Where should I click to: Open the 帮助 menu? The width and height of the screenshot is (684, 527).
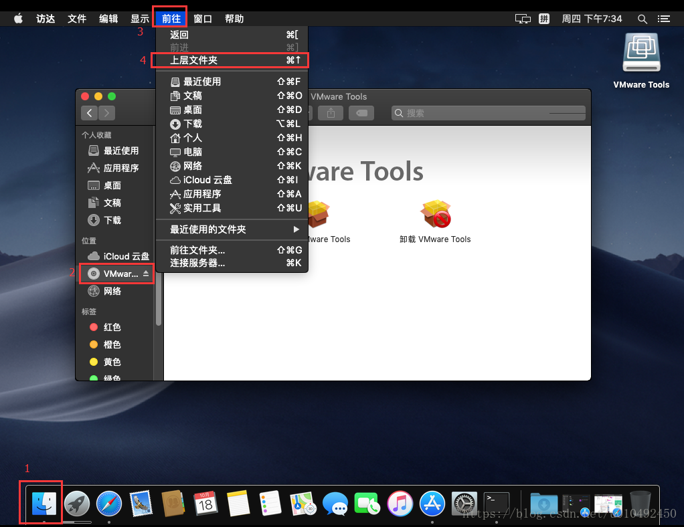click(x=234, y=19)
